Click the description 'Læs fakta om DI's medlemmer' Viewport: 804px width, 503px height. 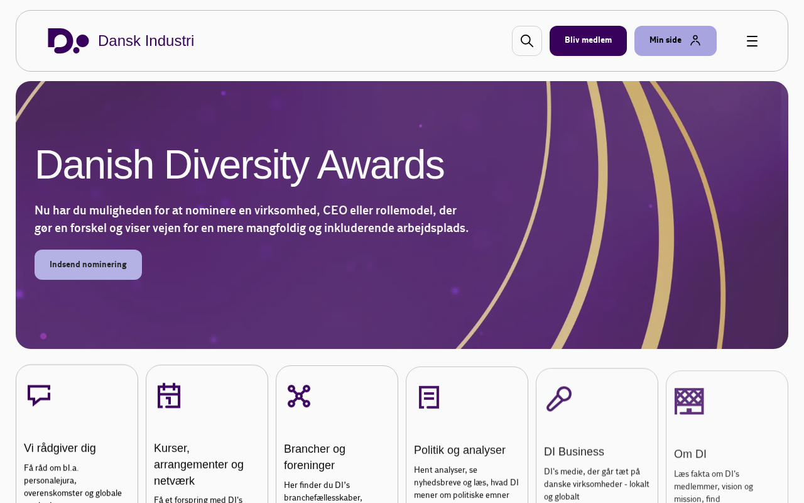(714, 487)
